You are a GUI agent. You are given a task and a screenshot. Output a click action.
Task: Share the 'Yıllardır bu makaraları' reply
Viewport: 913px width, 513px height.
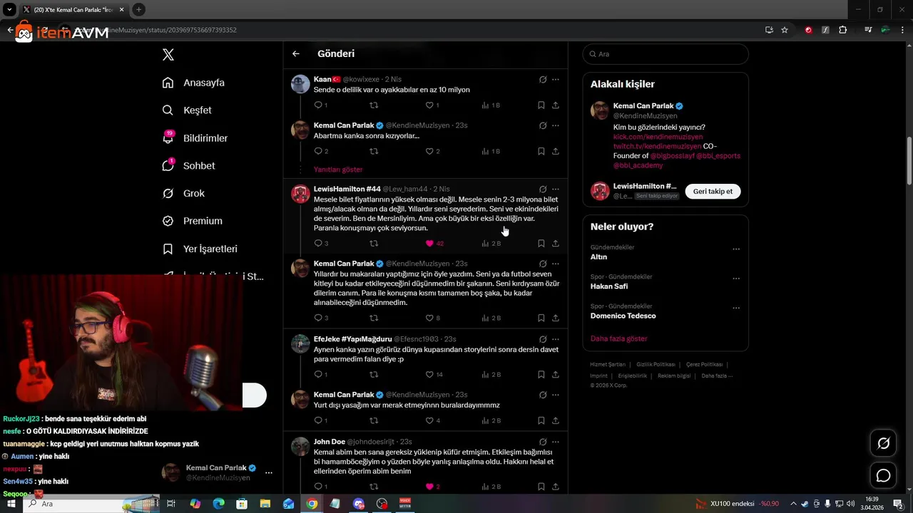(x=556, y=318)
